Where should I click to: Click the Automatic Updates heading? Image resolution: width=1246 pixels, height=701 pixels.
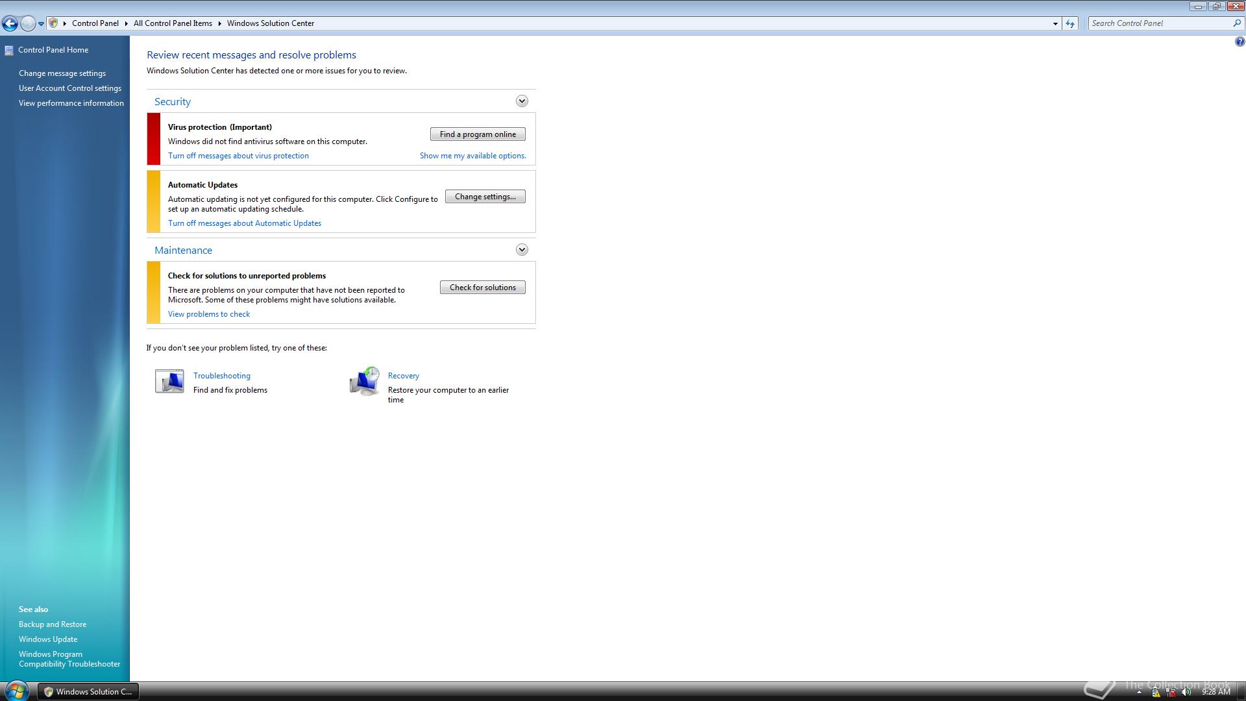pyautogui.click(x=202, y=185)
